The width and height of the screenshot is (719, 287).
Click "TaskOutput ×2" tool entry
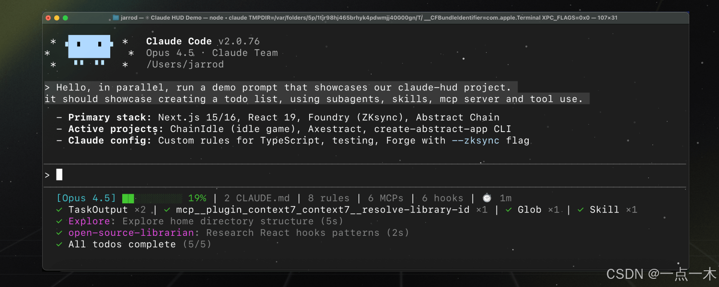[x=107, y=210]
